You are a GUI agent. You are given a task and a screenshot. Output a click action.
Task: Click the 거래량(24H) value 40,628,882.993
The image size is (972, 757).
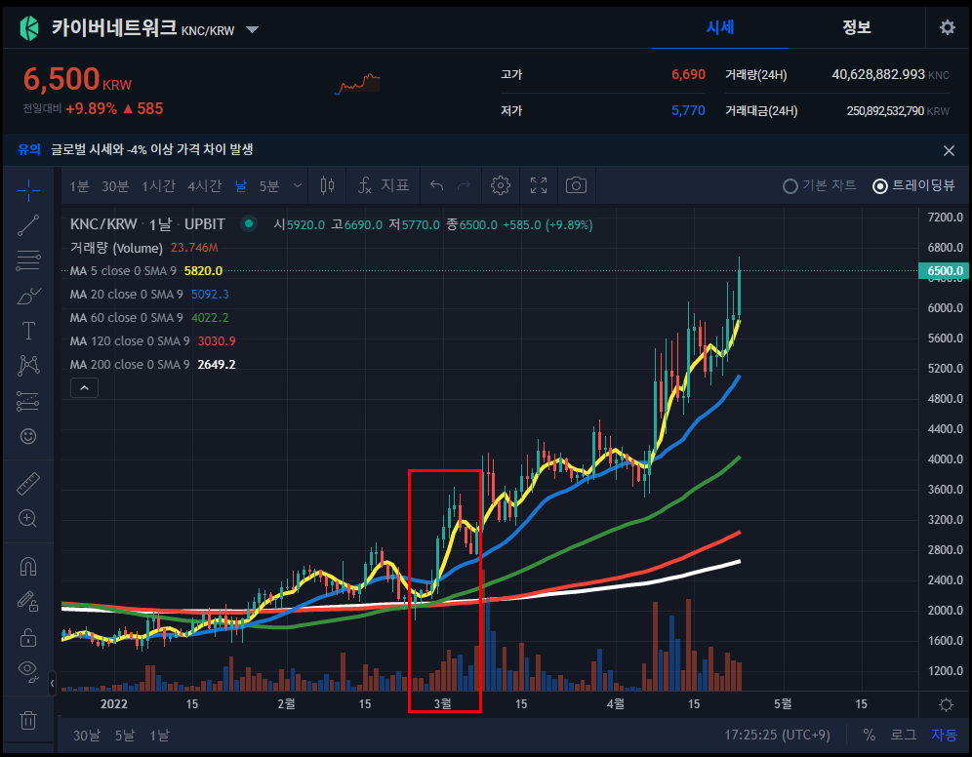point(877,74)
